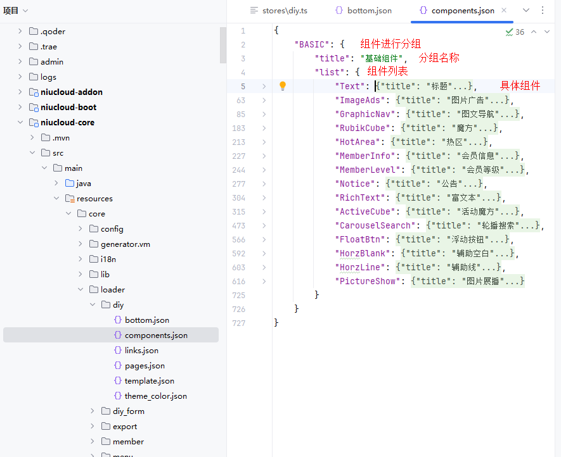Open the 项目 view dropdown in the header
Image resolution: width=561 pixels, height=457 pixels.
pyautogui.click(x=24, y=11)
